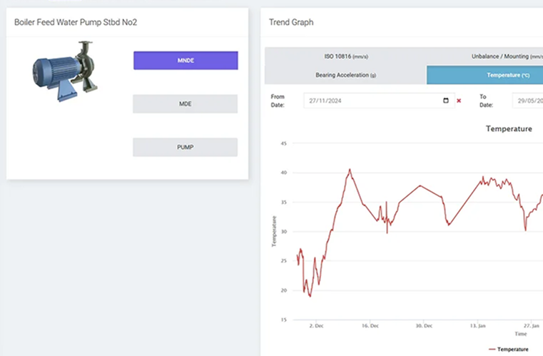Click the temperature peak near 40 in December

coord(350,170)
